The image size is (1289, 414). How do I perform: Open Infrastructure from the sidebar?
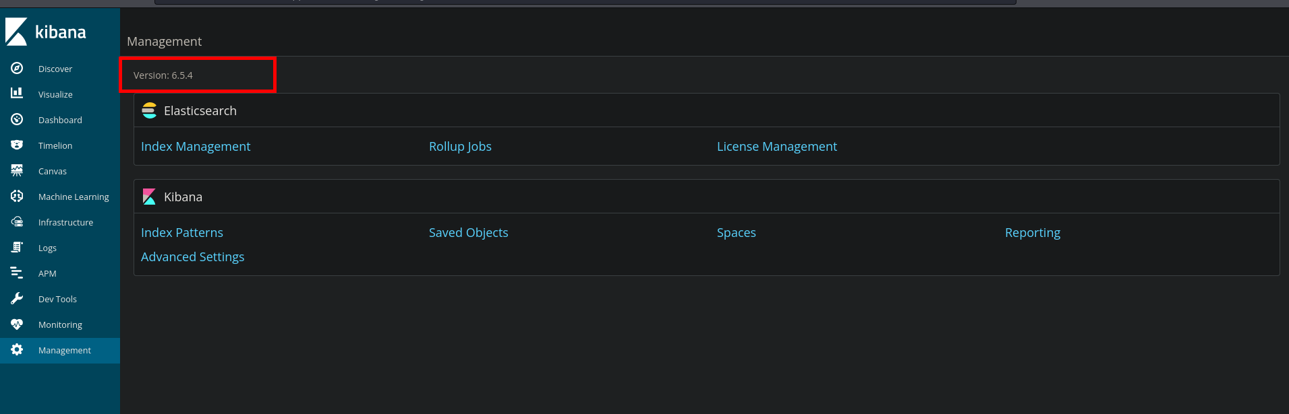[x=65, y=222]
